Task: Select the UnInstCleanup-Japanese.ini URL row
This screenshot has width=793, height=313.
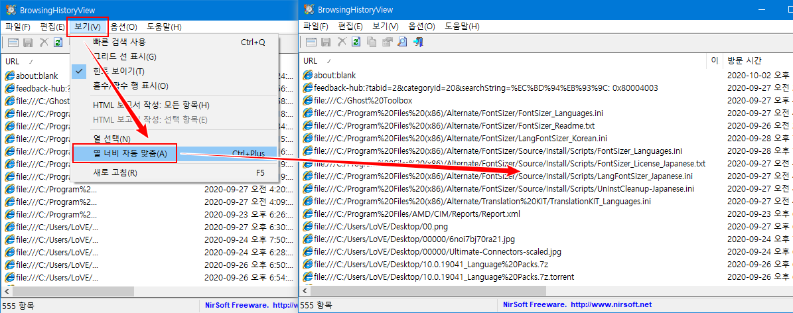Action: [504, 188]
